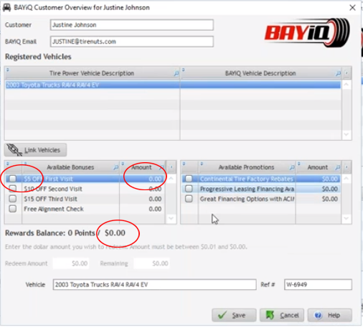This screenshot has width=363, height=328.
Task: Click search icon in Available Bonuses header
Action: pyautogui.click(x=115, y=167)
